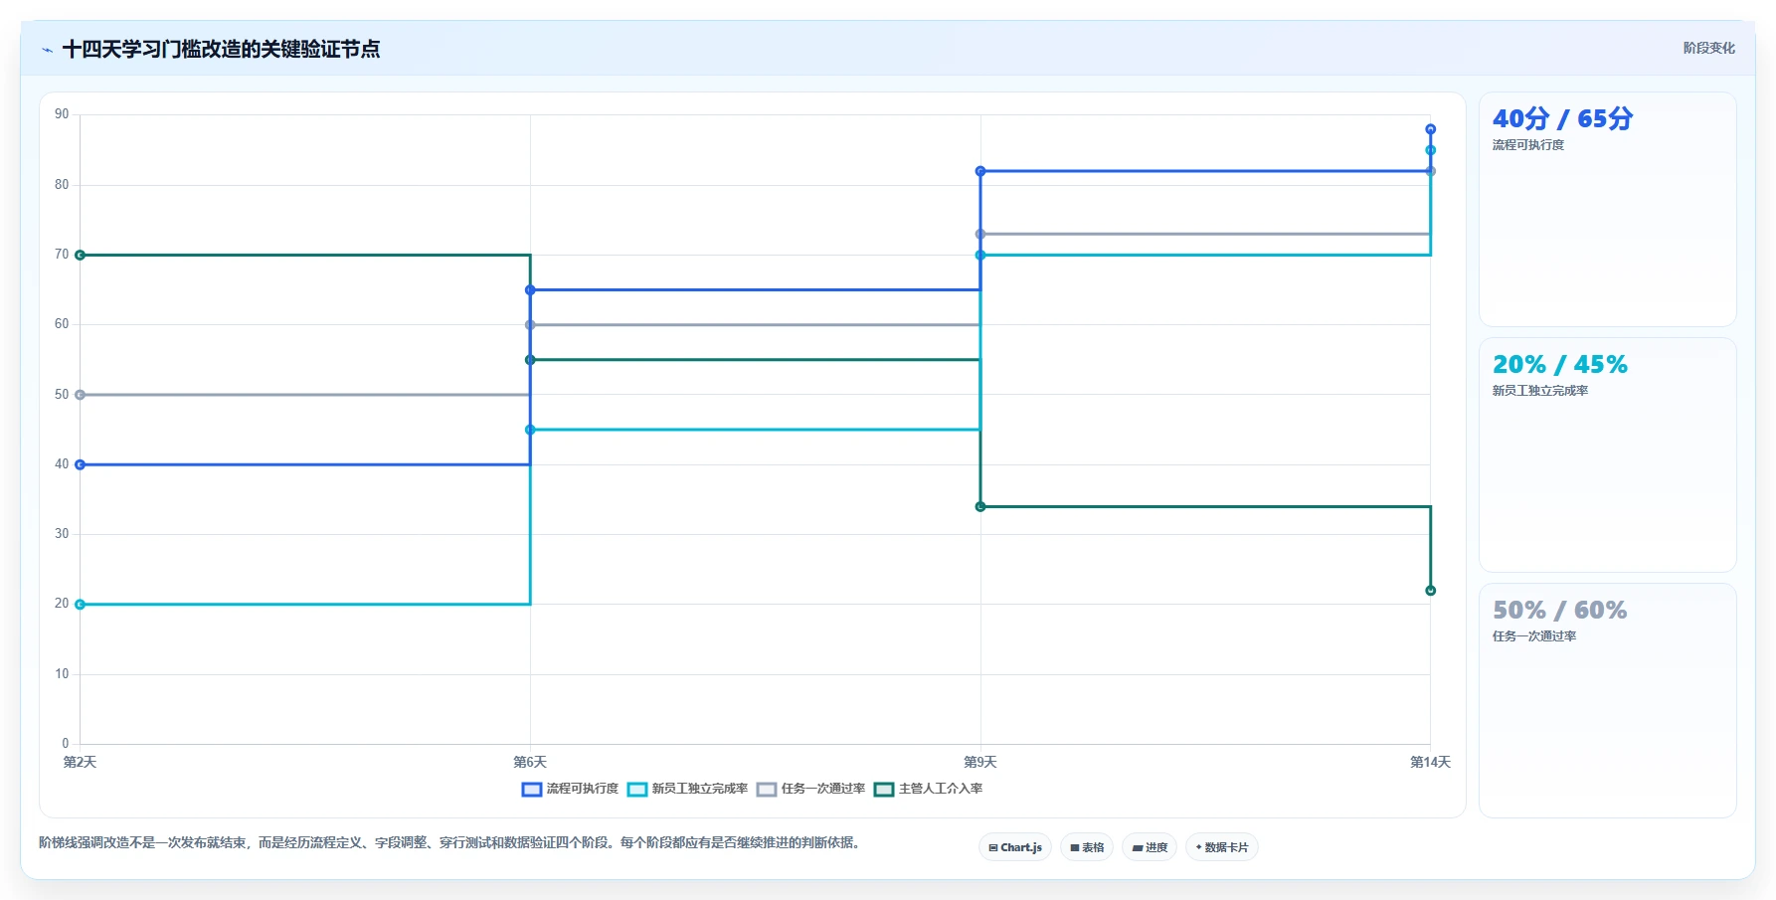This screenshot has height=900, width=1776.
Task: Click 主管人工介入率 point at 第2天 (70)
Action: point(81,256)
